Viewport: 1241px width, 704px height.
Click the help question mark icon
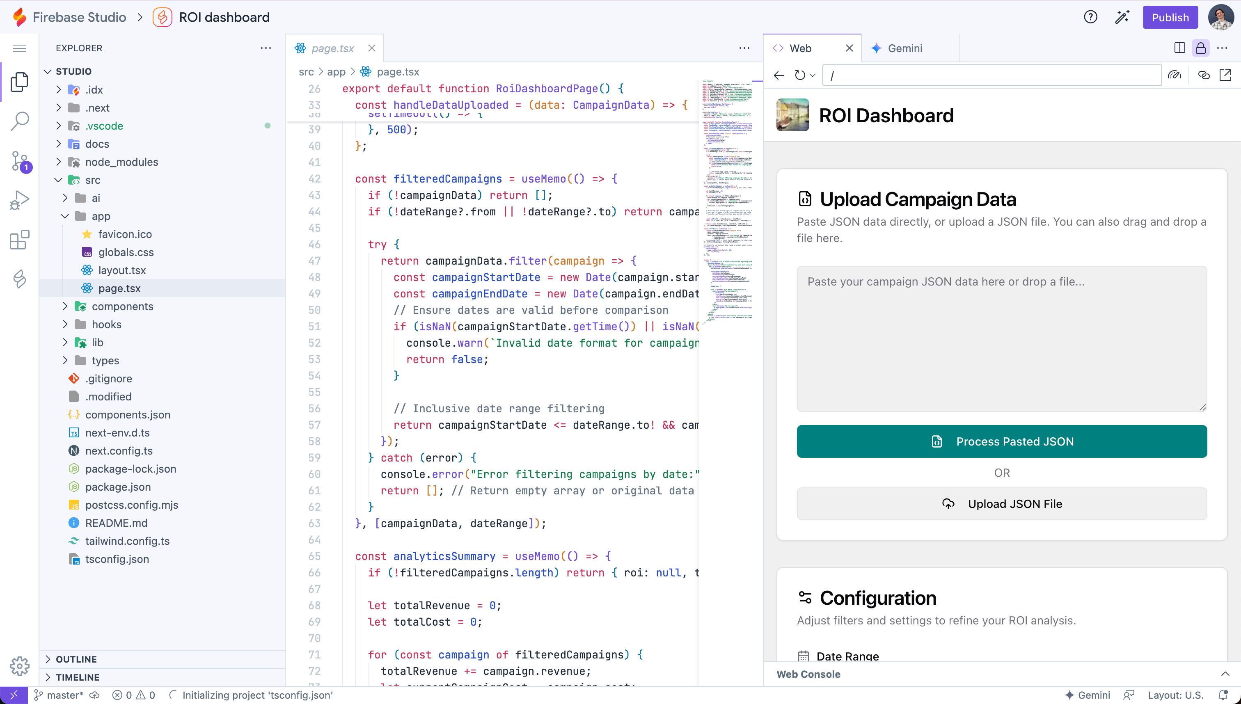(x=1090, y=17)
